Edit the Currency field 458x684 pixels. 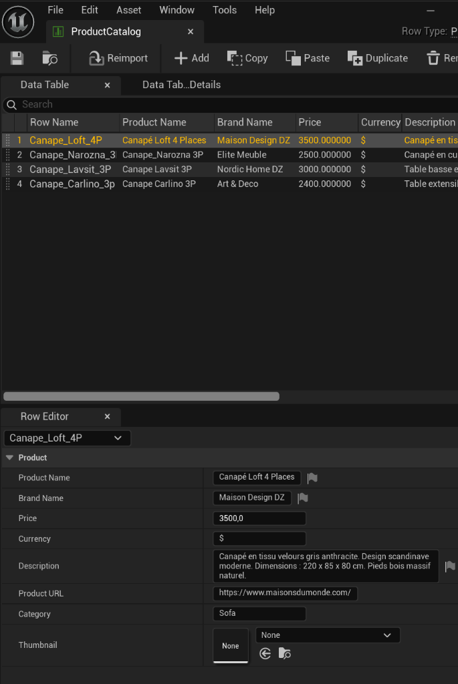pyautogui.click(x=259, y=538)
